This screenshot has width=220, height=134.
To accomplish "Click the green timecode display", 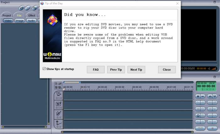I will (x=206, y=86).
